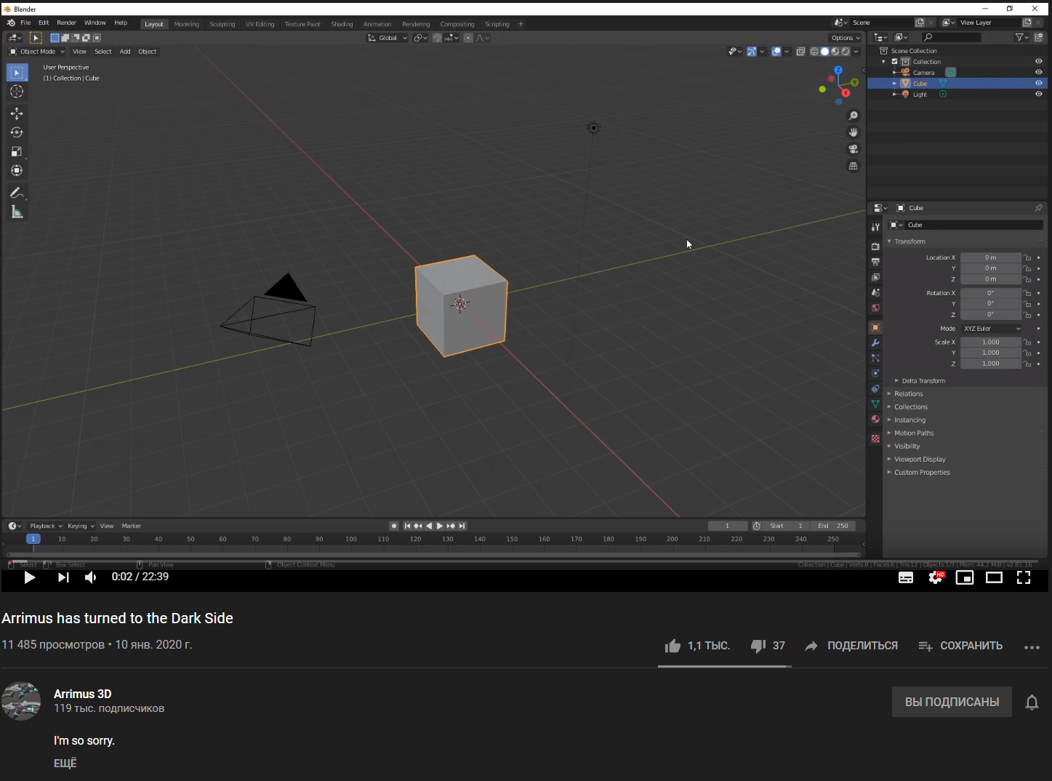Screen dimensions: 1052x781
Task: Toggle Rotation X lock icon
Action: coord(1027,293)
